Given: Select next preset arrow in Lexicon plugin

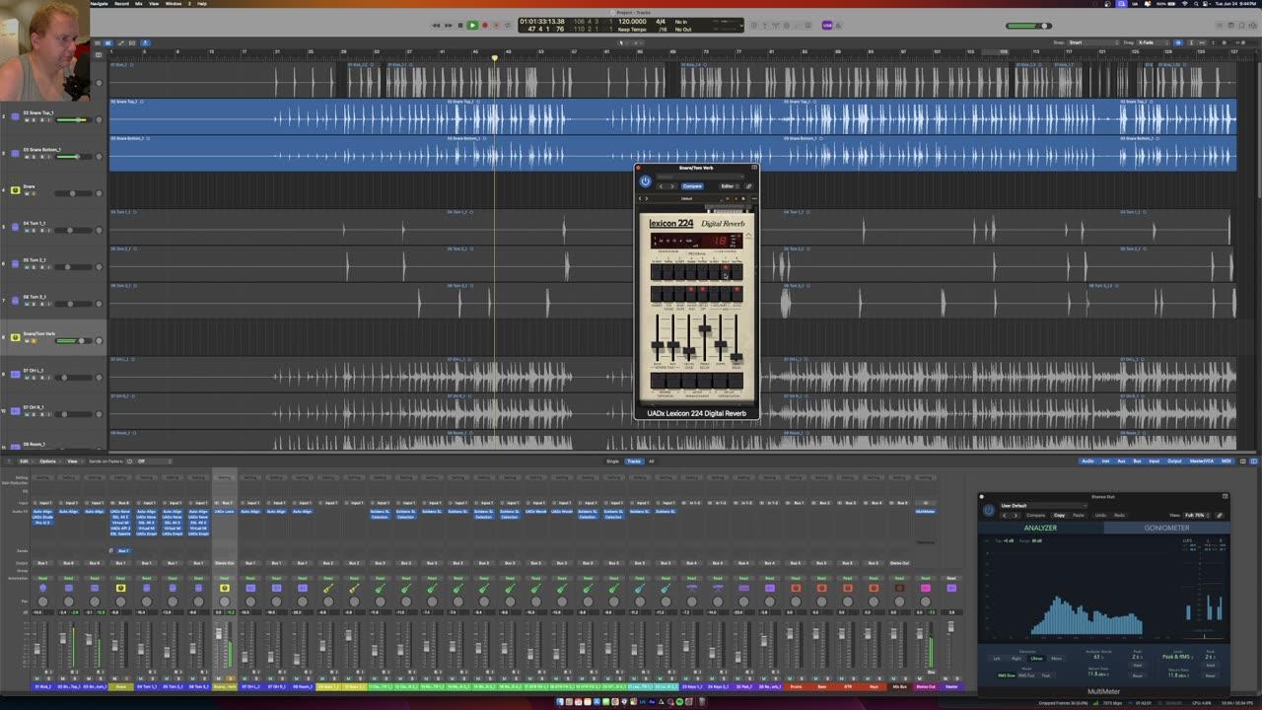Looking at the screenshot, I should (671, 186).
